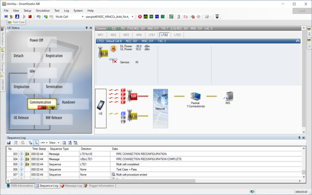
Task: Click the filter icon in Sequence Log toolbar
Action: tap(30, 143)
